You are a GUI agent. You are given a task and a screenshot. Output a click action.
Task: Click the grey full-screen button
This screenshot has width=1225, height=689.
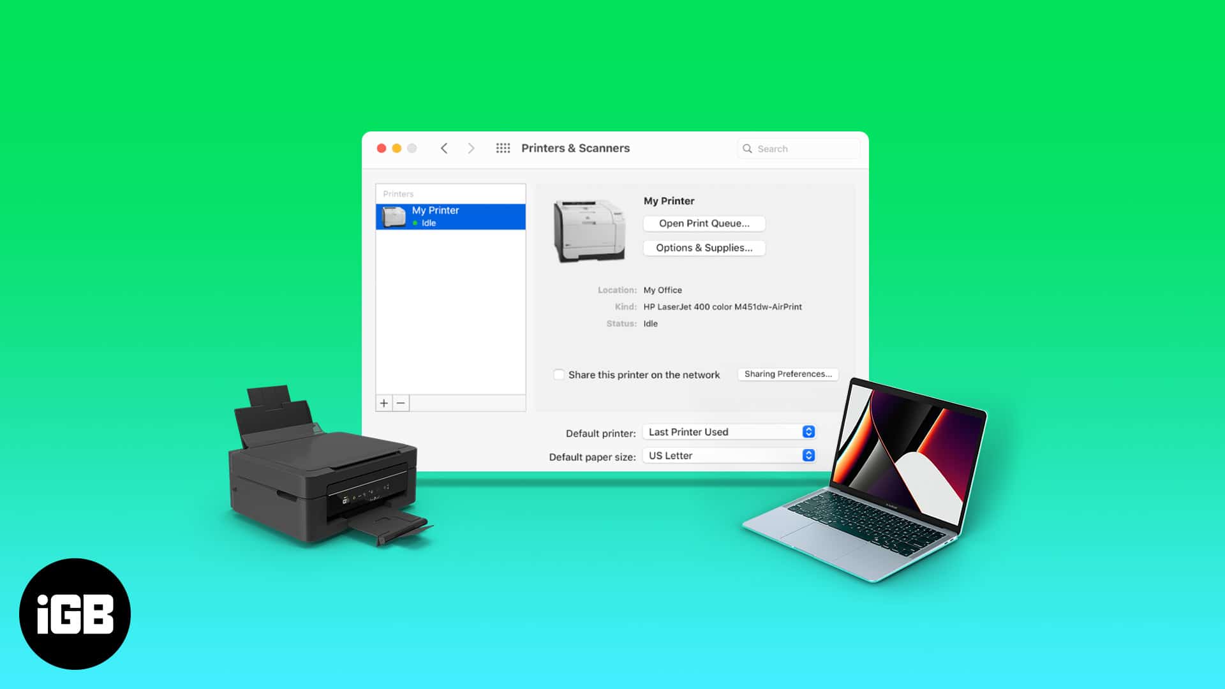click(412, 148)
